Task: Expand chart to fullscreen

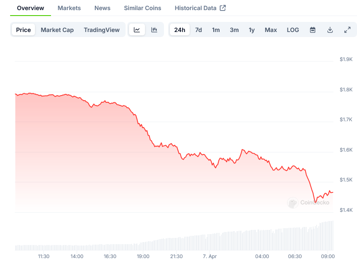Action: tap(347, 30)
